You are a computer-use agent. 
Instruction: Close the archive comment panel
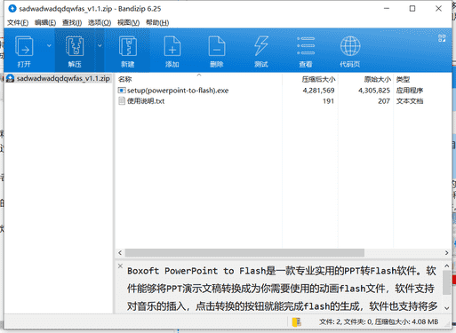click(120, 266)
